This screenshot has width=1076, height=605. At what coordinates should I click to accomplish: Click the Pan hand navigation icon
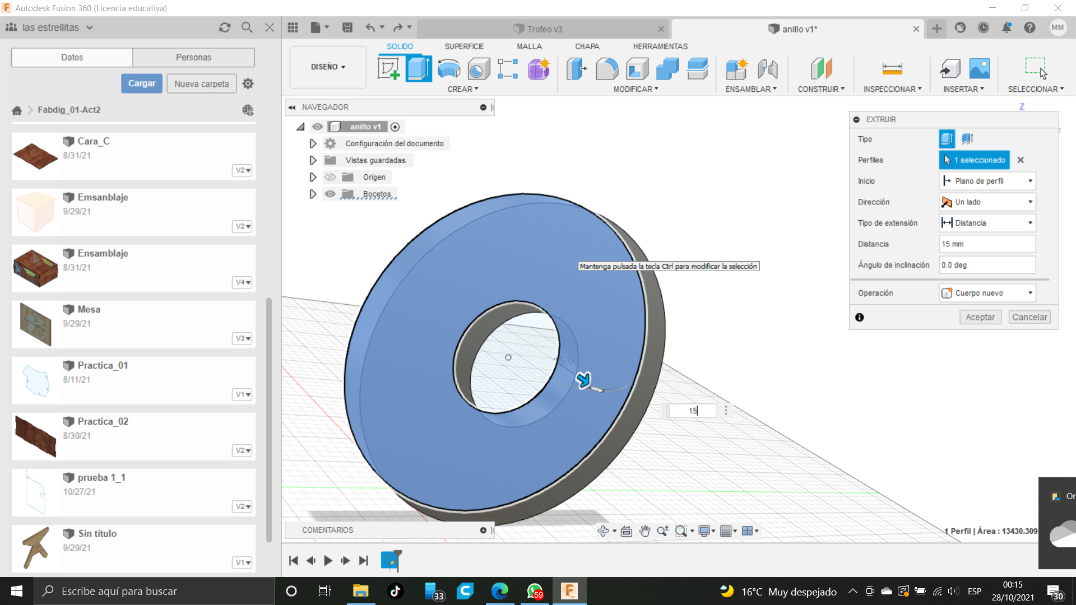pos(644,531)
